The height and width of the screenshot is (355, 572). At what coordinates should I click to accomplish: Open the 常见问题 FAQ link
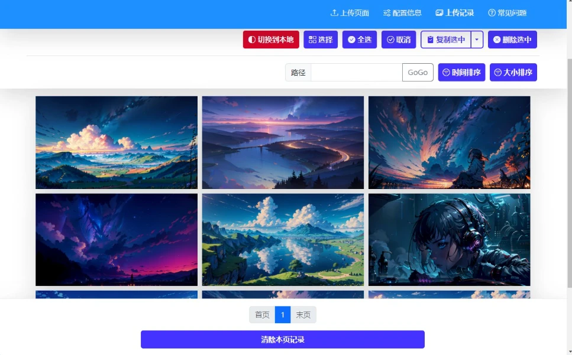click(x=507, y=13)
